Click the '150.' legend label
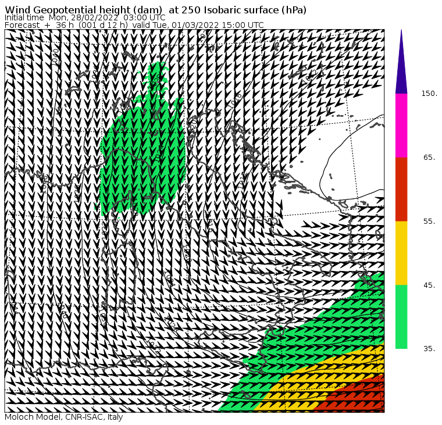 [x=430, y=94]
